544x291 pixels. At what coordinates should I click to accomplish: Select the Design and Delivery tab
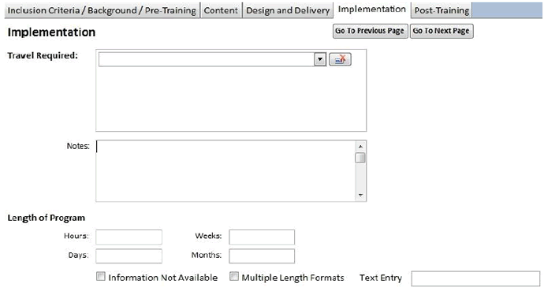(x=288, y=10)
